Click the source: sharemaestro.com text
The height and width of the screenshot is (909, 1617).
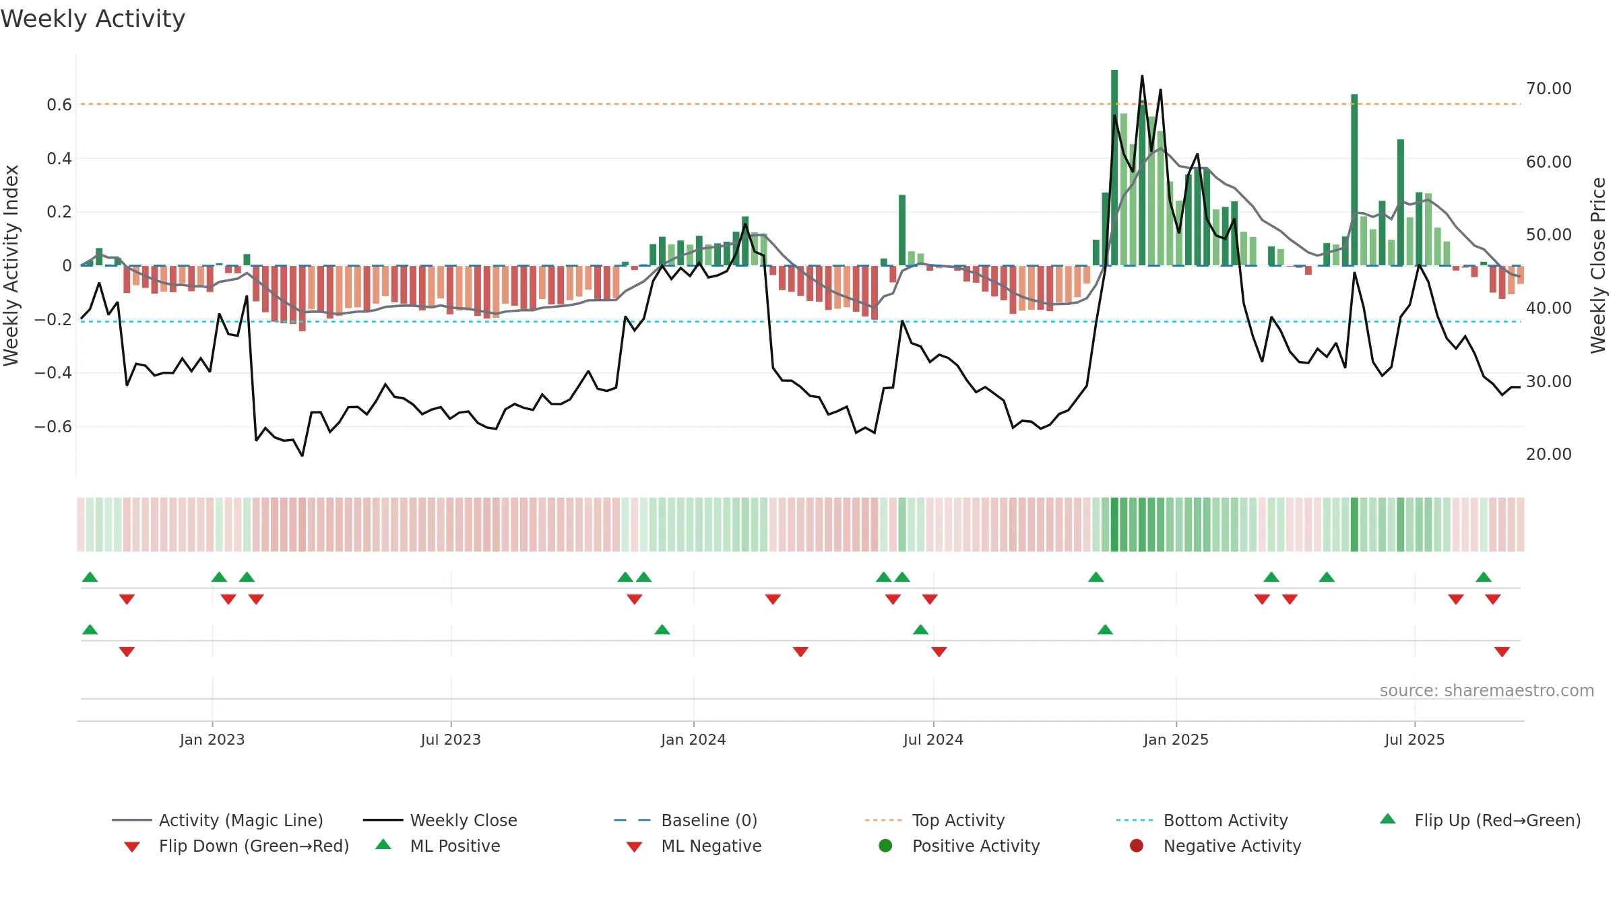(x=1487, y=690)
